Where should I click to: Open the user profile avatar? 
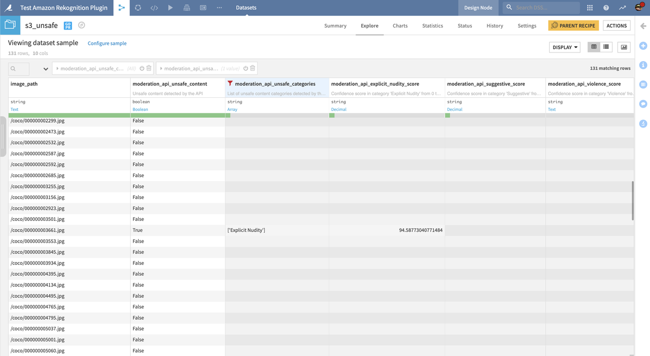coord(639,8)
